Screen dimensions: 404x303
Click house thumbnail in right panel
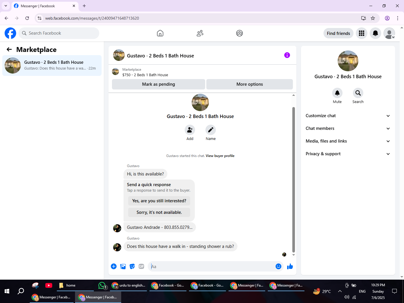[348, 61]
